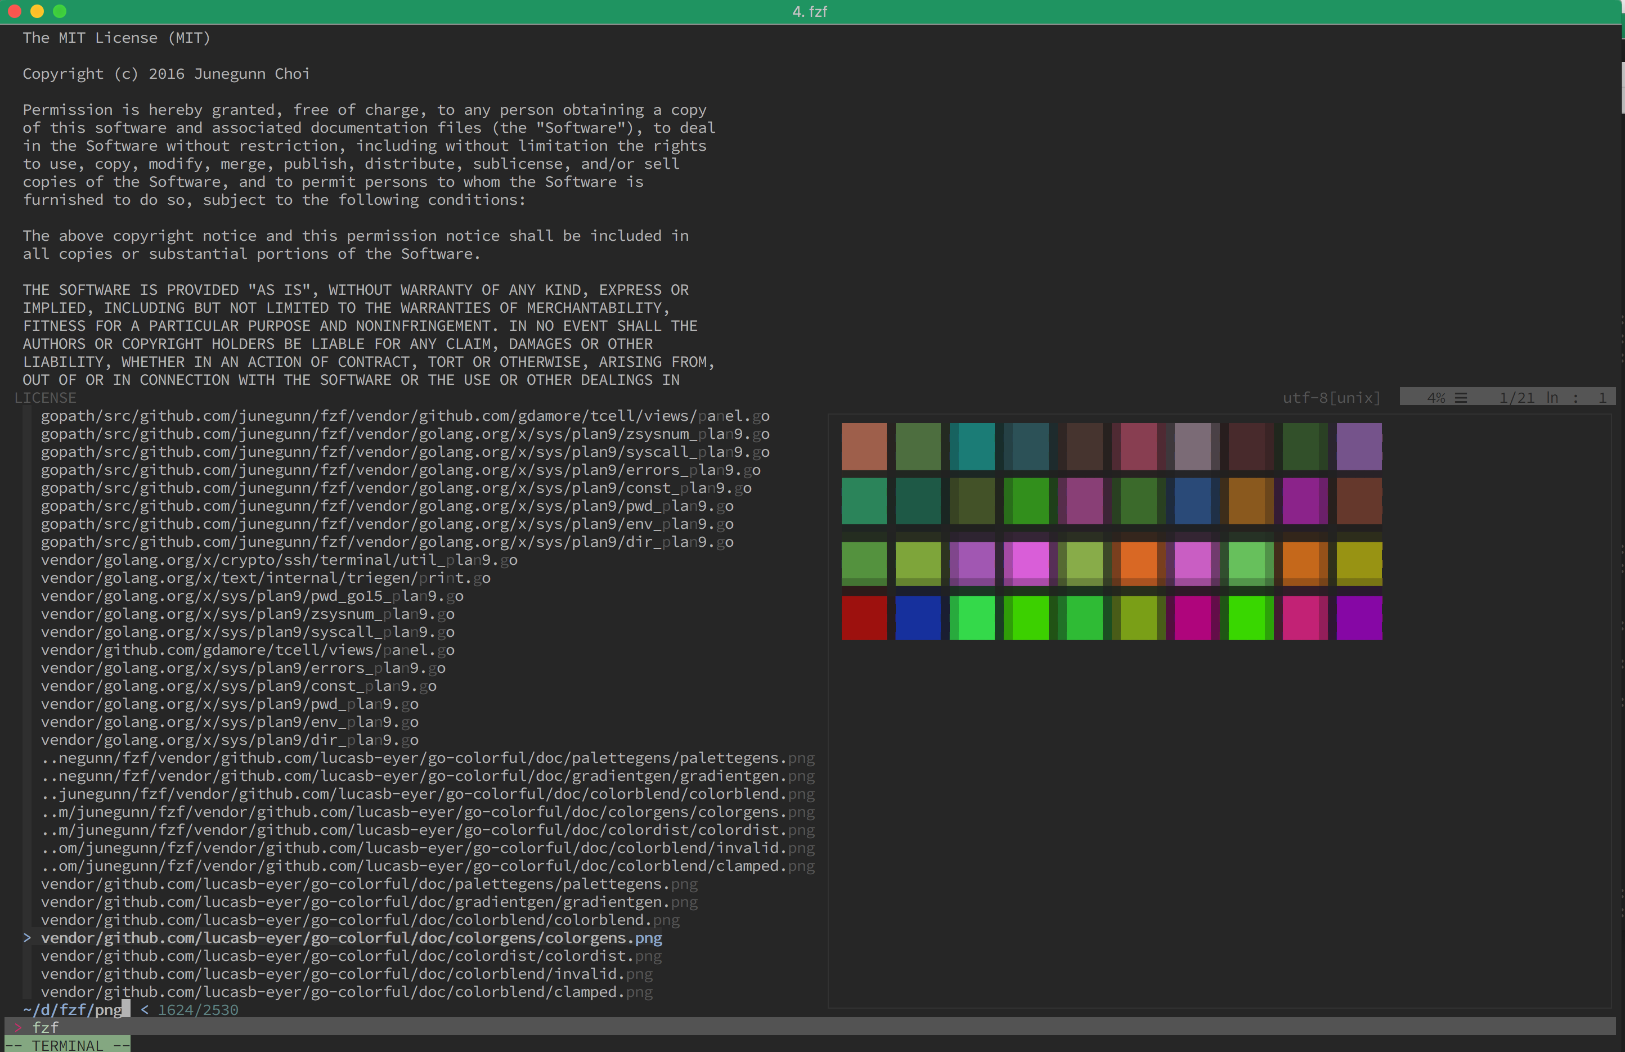
Task: Expand the ~/d/fzf/png path indicator
Action: pos(70,1010)
